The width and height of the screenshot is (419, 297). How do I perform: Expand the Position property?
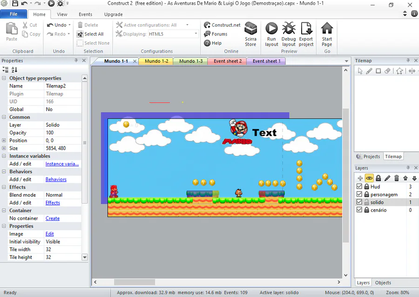4,140
